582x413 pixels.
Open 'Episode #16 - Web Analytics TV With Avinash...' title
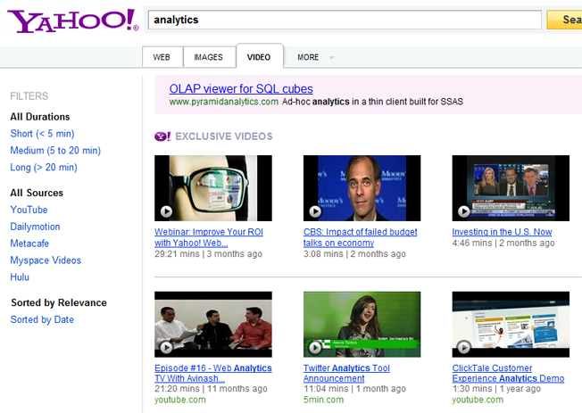213,373
